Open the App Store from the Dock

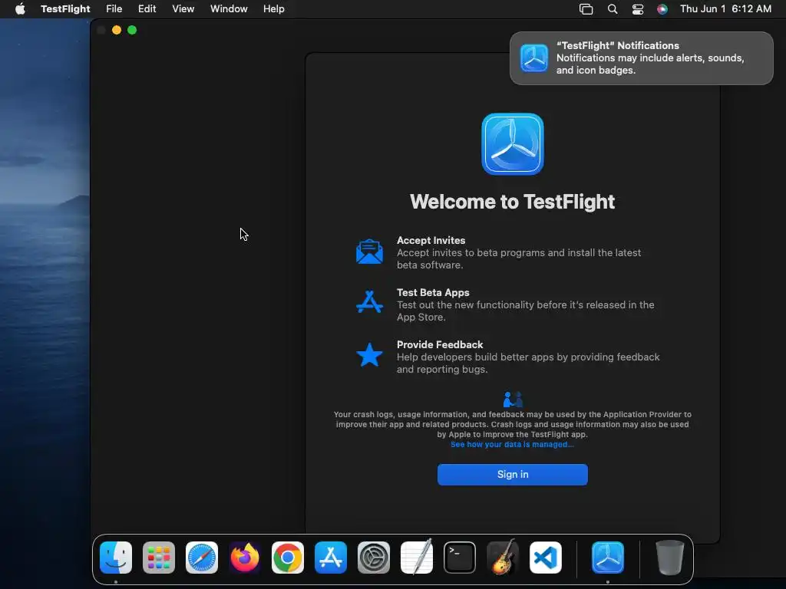[x=331, y=558]
